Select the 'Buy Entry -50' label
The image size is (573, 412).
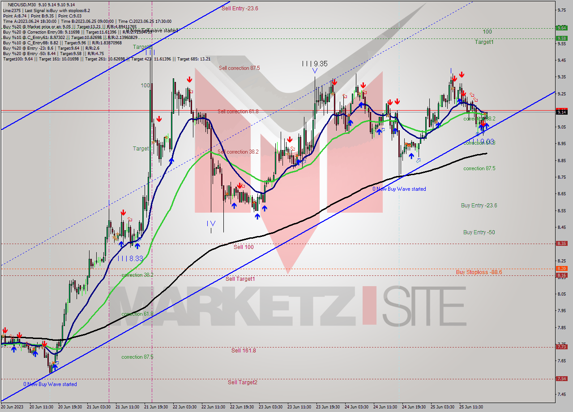[479, 232]
